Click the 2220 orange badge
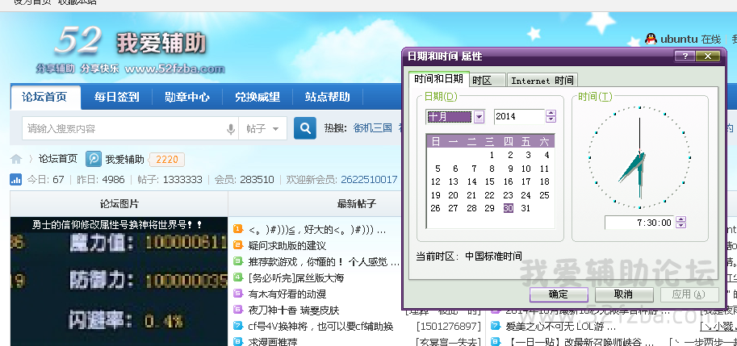The image size is (737, 346). (x=167, y=160)
